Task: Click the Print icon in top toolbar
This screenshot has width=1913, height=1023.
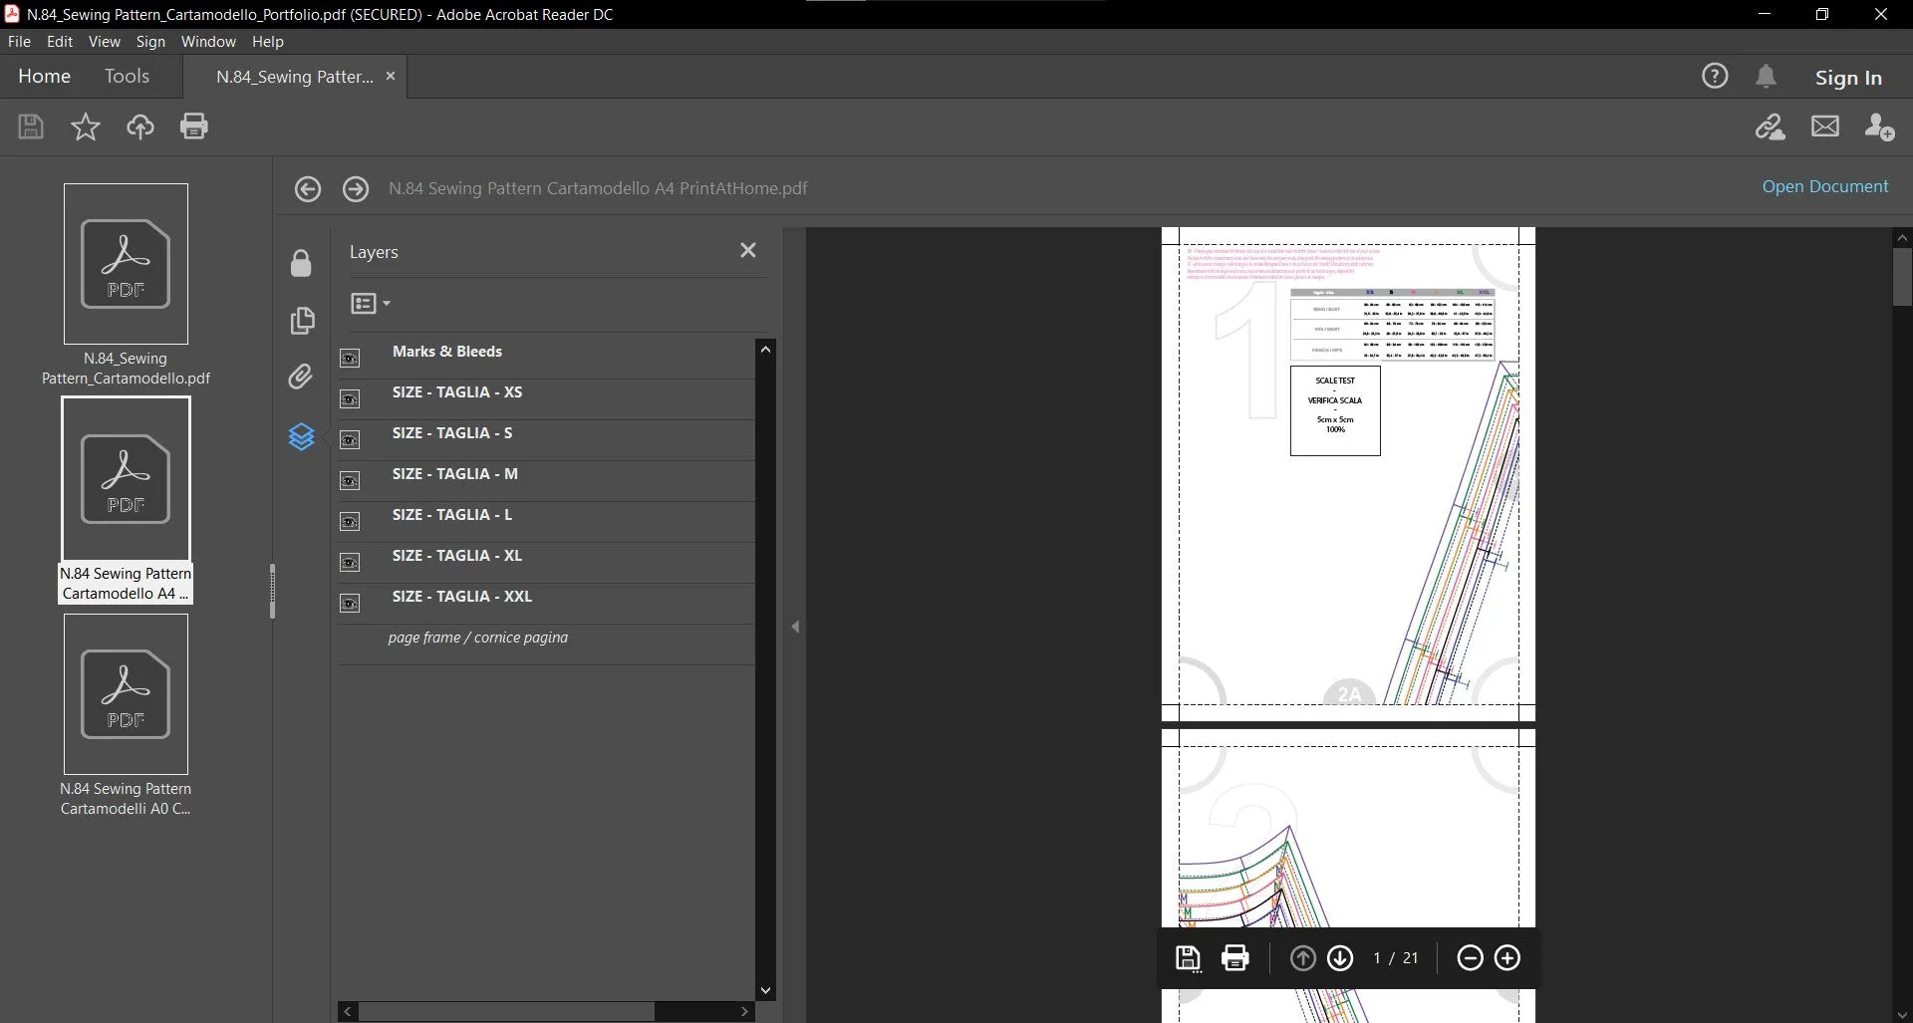Action: click(194, 127)
